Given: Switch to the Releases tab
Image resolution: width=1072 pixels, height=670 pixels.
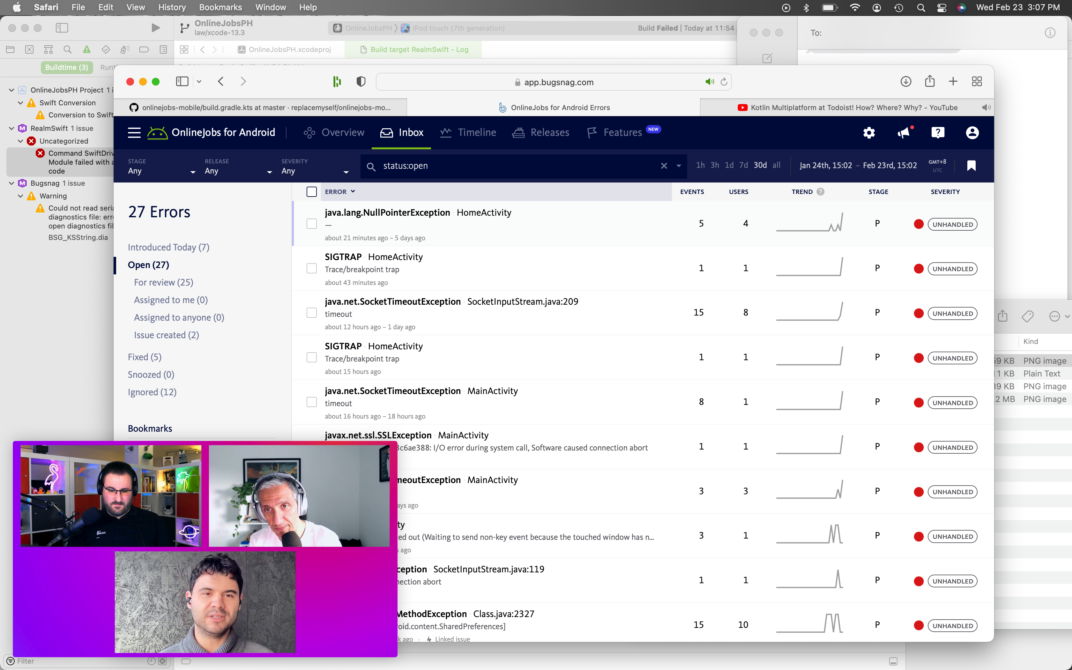Looking at the screenshot, I should point(540,132).
